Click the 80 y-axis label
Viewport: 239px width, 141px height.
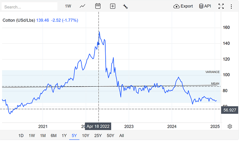[225, 91]
